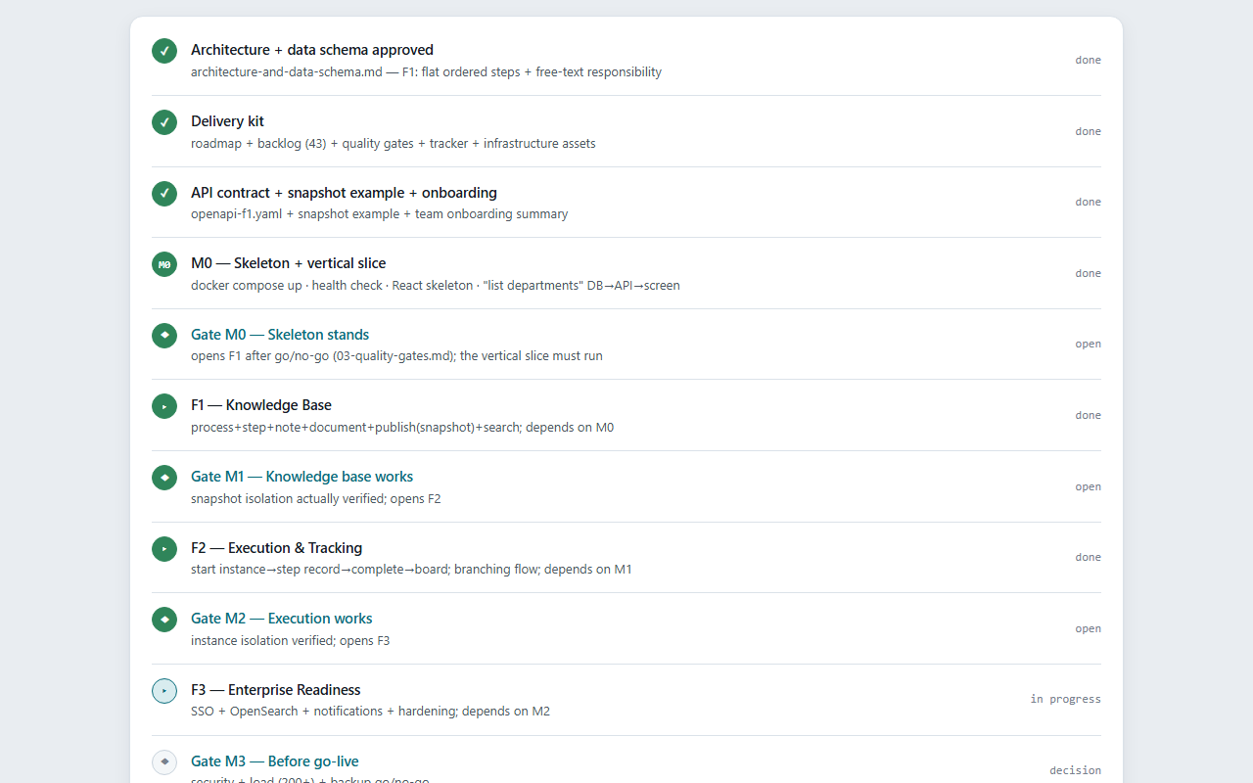
Task: Click the F3 — Enterprise Readiness title
Action: (276, 690)
